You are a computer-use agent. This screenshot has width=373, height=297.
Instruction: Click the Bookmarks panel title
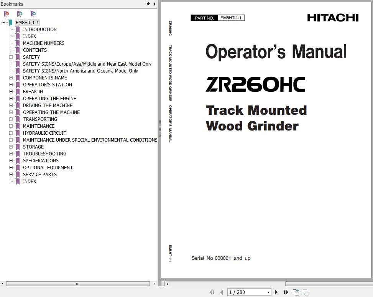[12, 4]
